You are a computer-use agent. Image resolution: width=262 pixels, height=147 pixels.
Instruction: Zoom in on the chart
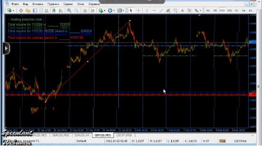pyautogui.click(x=69, y=11)
